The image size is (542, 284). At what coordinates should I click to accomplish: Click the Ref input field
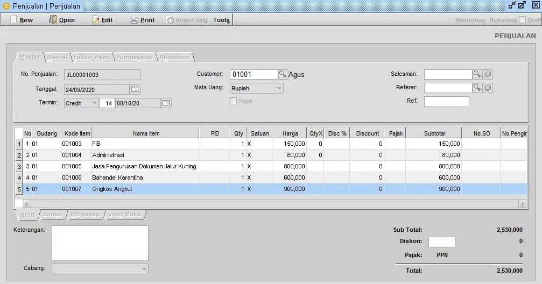click(447, 101)
